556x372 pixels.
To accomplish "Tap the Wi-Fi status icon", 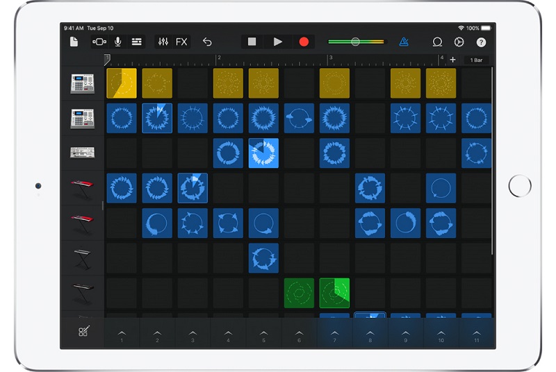I will (461, 28).
